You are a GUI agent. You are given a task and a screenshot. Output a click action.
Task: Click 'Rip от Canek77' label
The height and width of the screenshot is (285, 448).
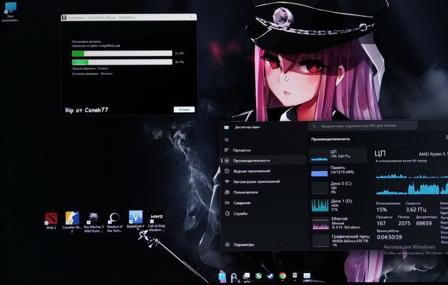86,110
